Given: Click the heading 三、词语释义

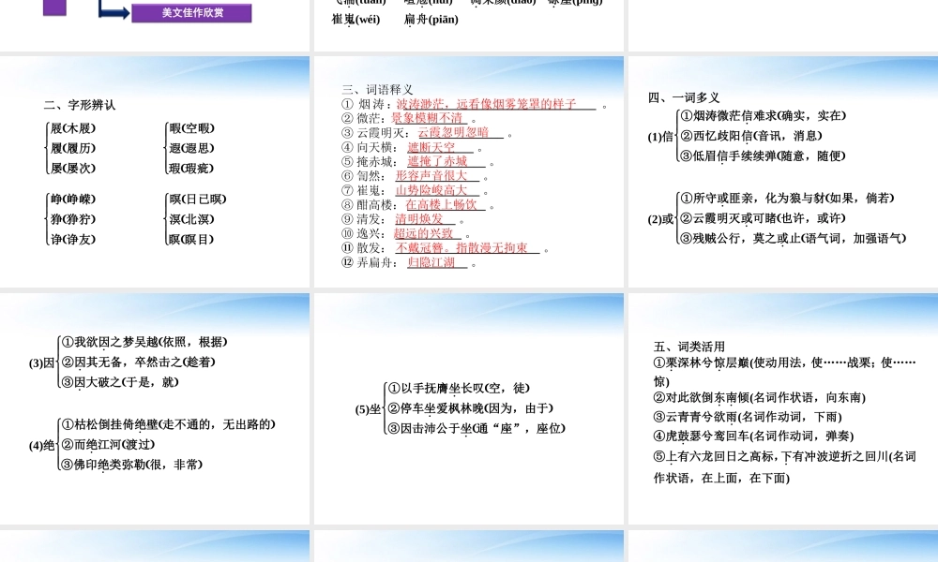Looking at the screenshot, I should click(377, 90).
